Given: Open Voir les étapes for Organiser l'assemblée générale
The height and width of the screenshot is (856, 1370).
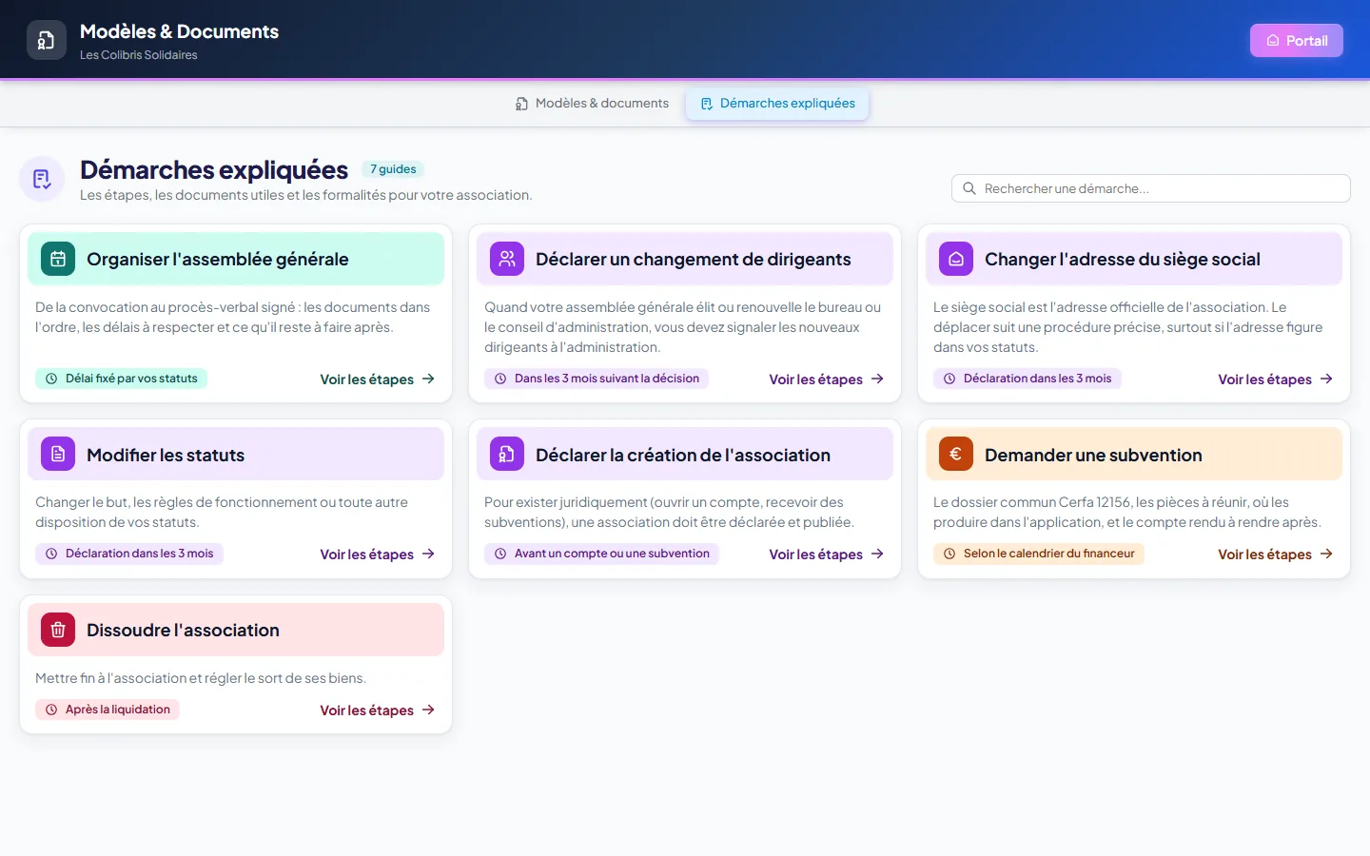Looking at the screenshot, I should [x=378, y=379].
